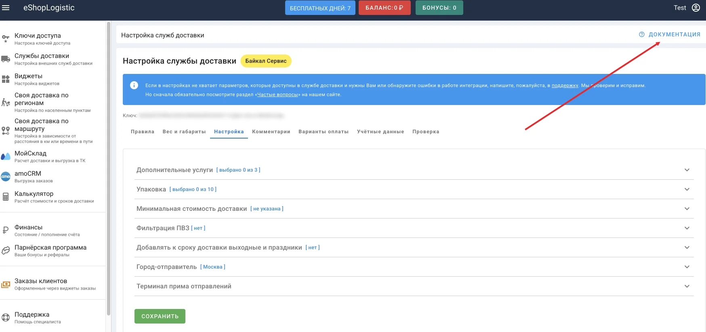The height and width of the screenshot is (332, 706).
Task: Click the 'Москва' value text
Action: tap(213, 267)
